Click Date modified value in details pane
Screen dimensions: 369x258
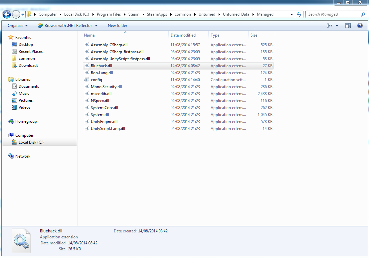click(x=83, y=243)
